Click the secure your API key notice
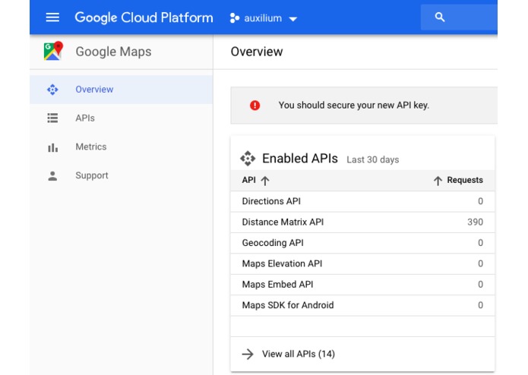The height and width of the screenshot is (375, 528). 353,106
